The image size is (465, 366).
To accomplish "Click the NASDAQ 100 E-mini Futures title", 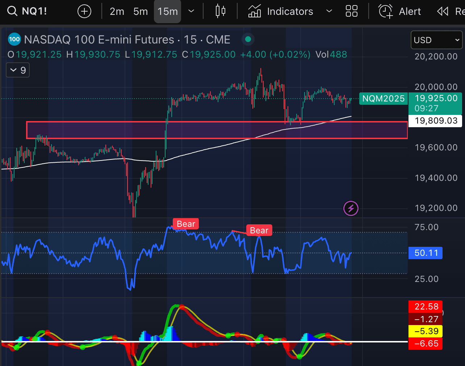I will (127, 39).
